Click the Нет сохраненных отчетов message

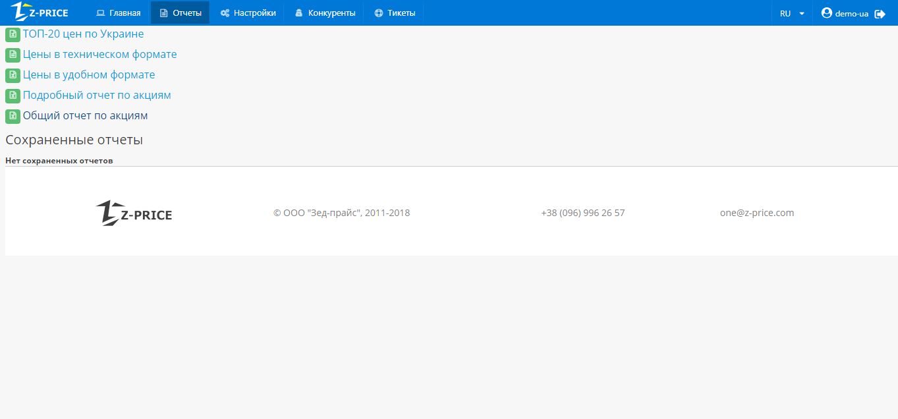coord(59,161)
